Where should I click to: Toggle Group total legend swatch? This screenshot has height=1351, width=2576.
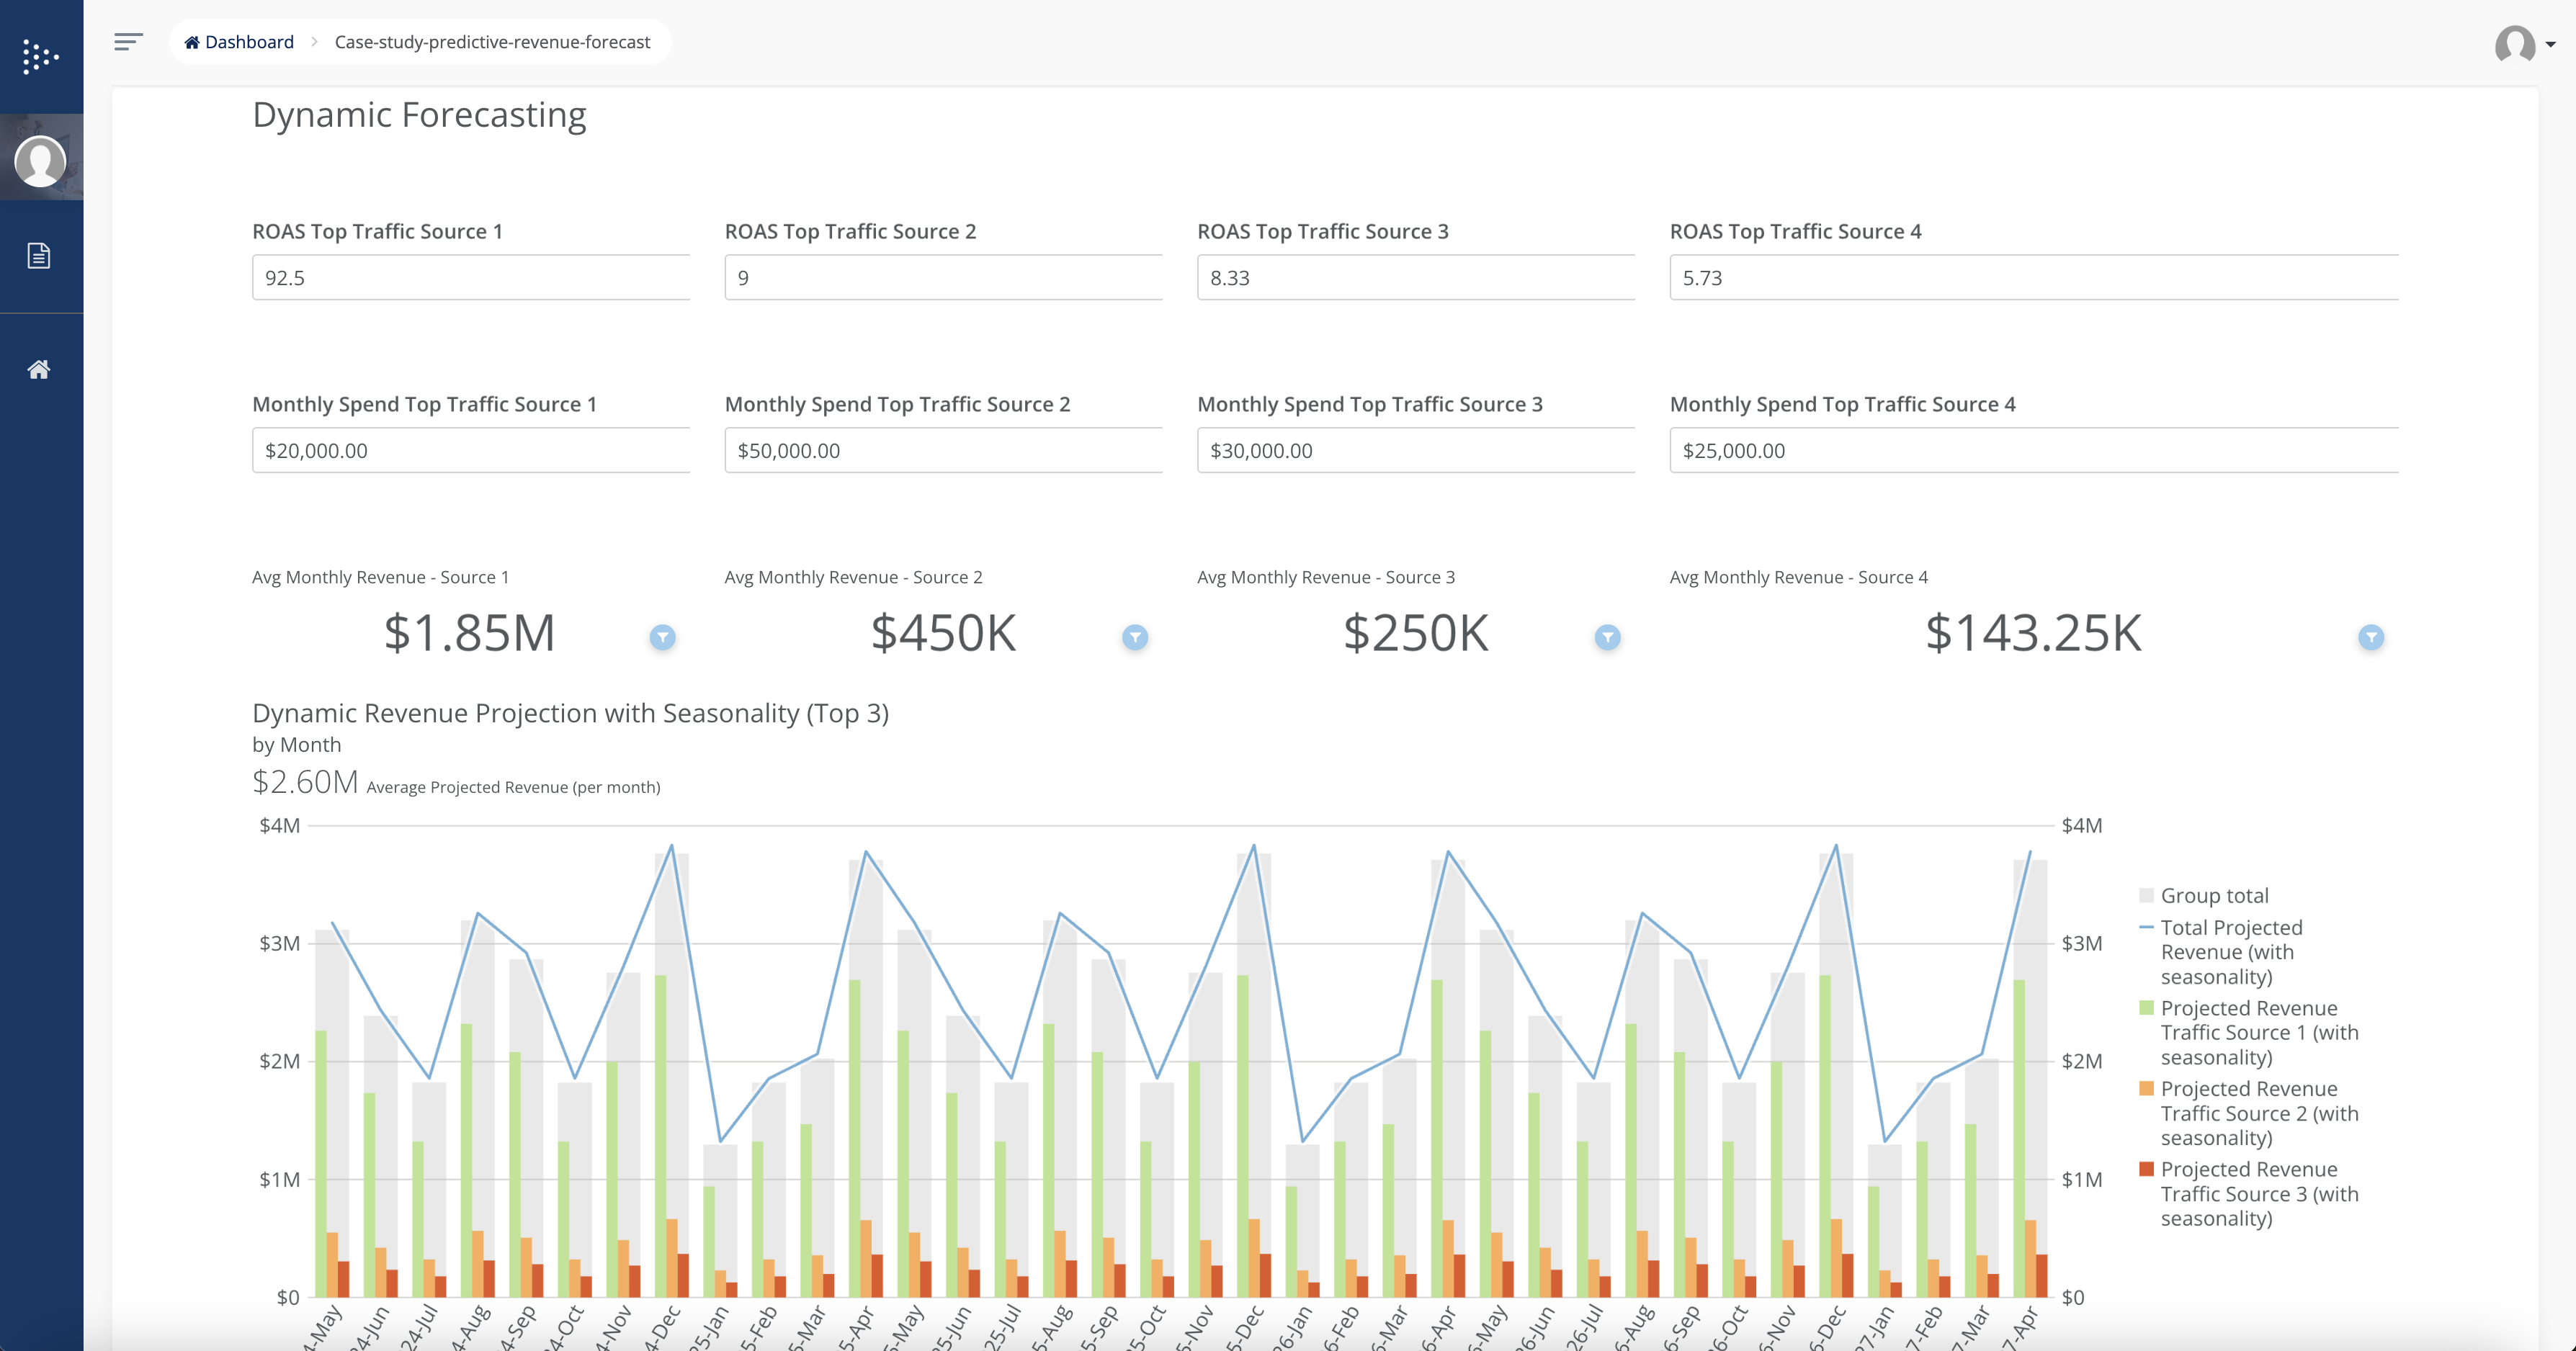(x=2146, y=895)
